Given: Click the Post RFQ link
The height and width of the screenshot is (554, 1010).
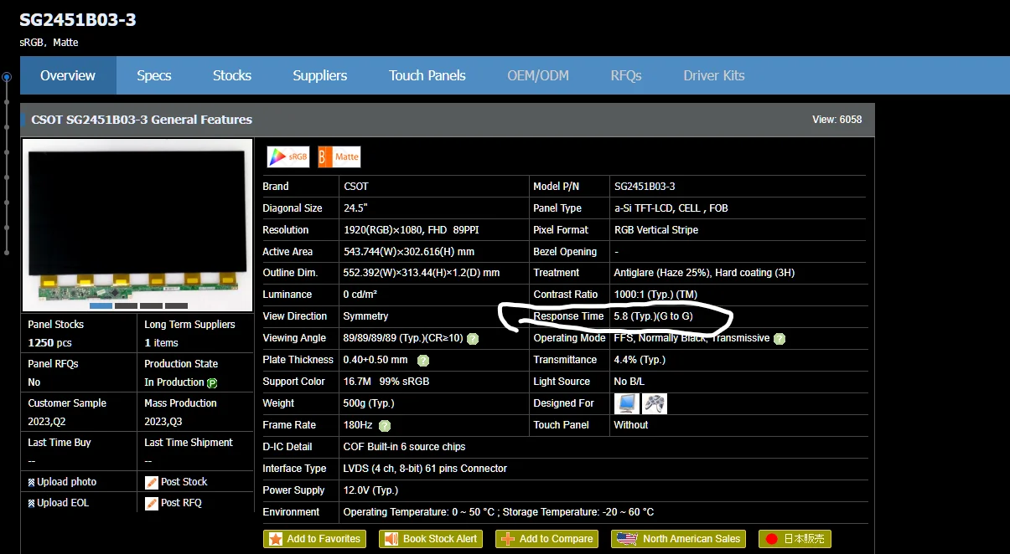Looking at the screenshot, I should 181,503.
